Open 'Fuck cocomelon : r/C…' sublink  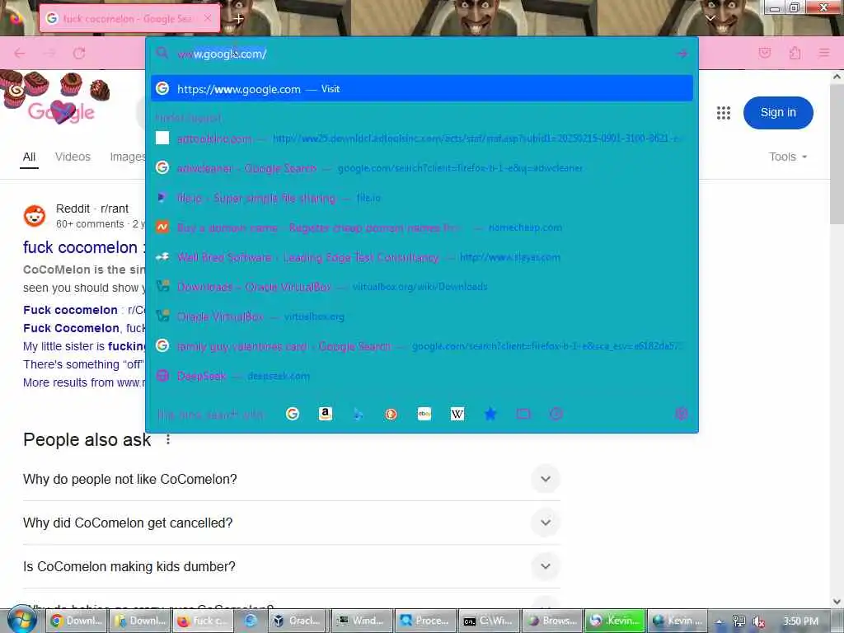pos(84,310)
